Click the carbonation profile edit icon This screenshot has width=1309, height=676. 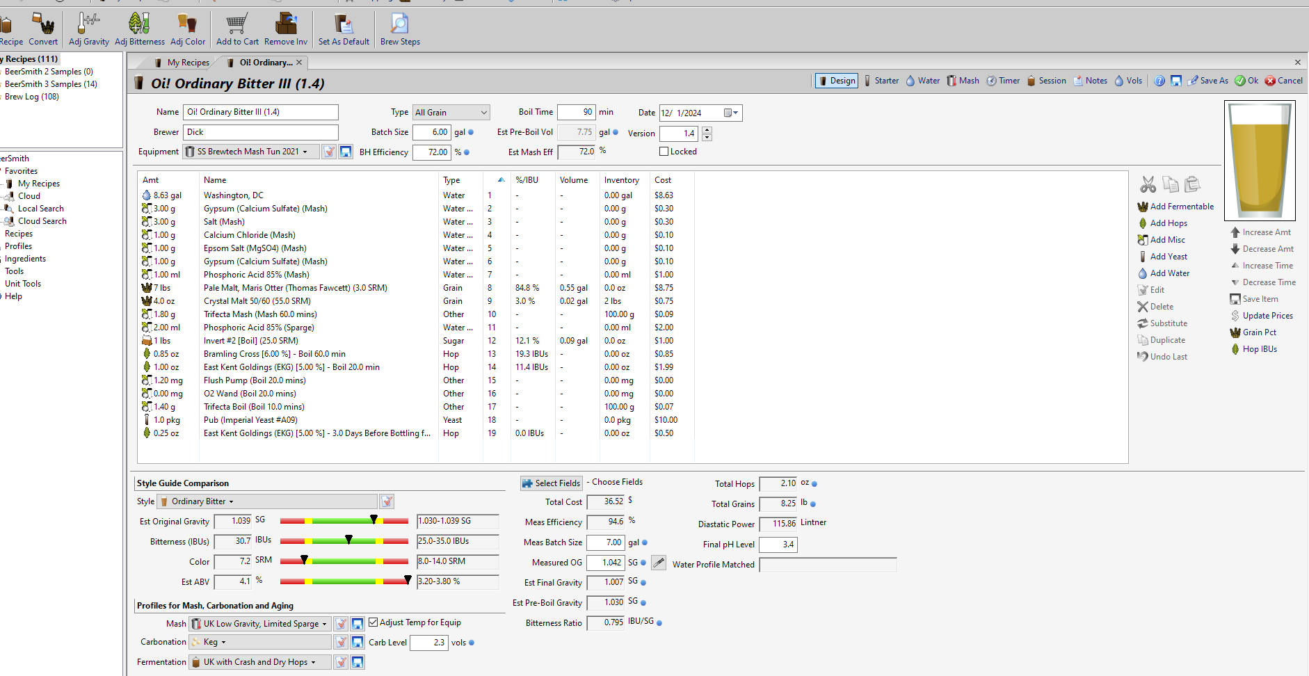point(341,642)
